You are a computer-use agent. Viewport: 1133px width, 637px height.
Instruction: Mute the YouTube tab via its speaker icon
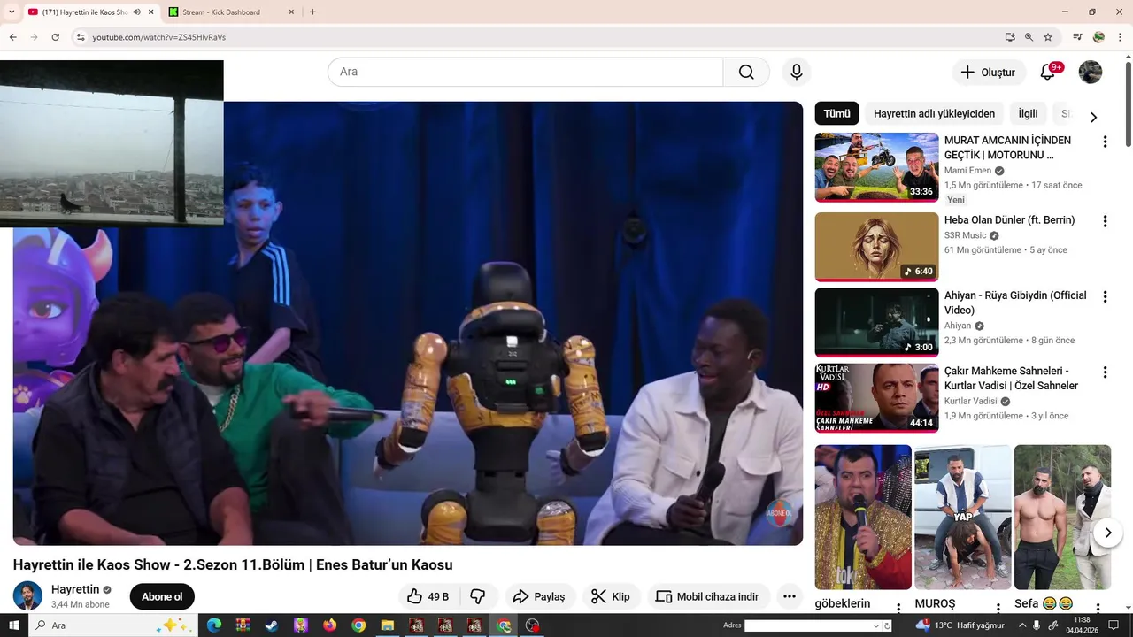[136, 12]
